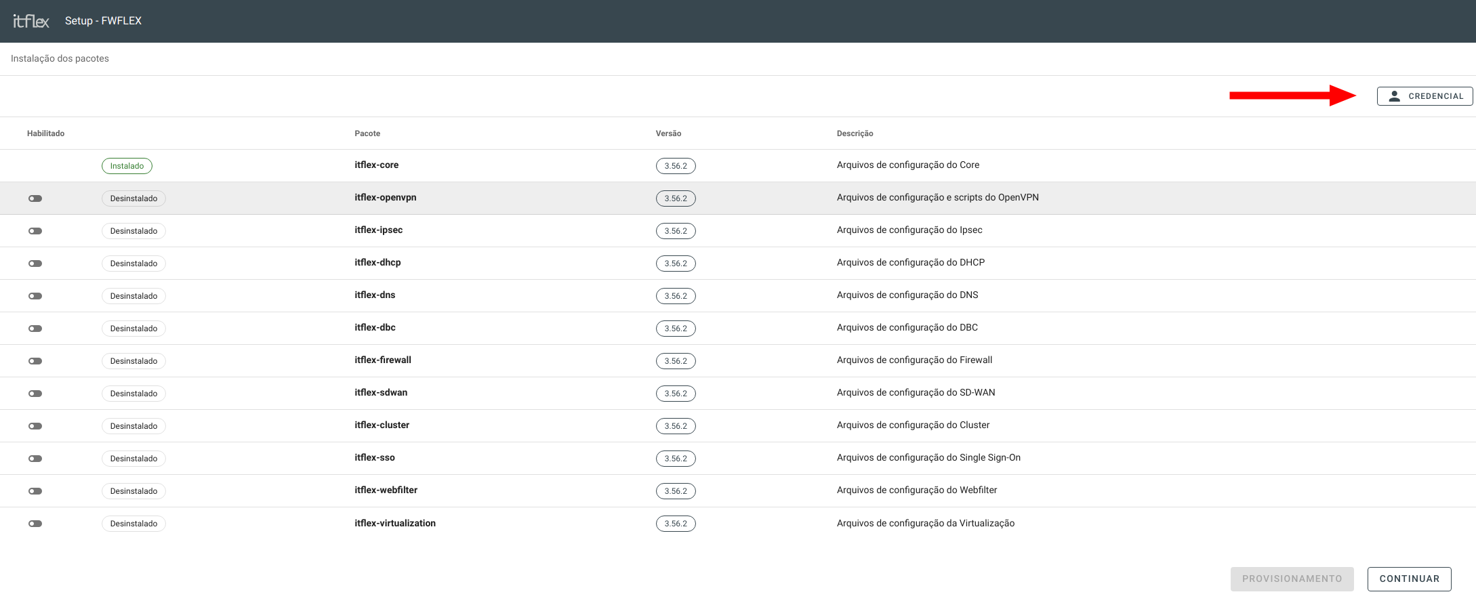Click version chip 3.56.2 for itflex-sso
Screen dimensions: 1476x609
point(676,459)
